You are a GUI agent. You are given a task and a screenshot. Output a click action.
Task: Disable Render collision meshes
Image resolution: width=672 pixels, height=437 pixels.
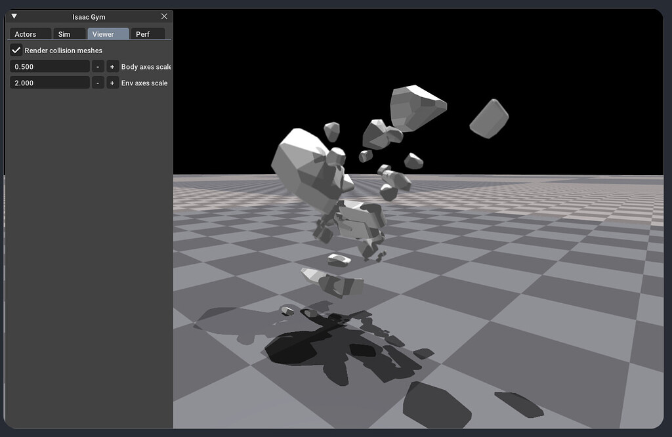(x=16, y=49)
